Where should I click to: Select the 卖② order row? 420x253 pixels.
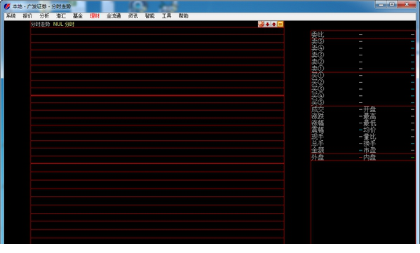click(x=363, y=62)
